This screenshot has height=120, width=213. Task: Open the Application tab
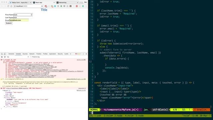tap(53, 54)
